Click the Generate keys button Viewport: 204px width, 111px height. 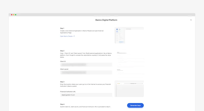135,105
